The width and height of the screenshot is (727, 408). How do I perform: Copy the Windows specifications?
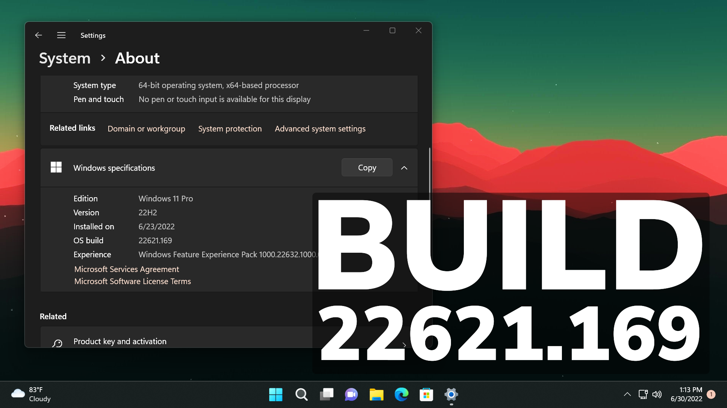point(367,167)
